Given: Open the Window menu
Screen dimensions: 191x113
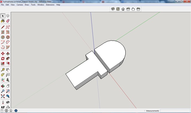Looking at the screenshot, I should [x=41, y=5].
